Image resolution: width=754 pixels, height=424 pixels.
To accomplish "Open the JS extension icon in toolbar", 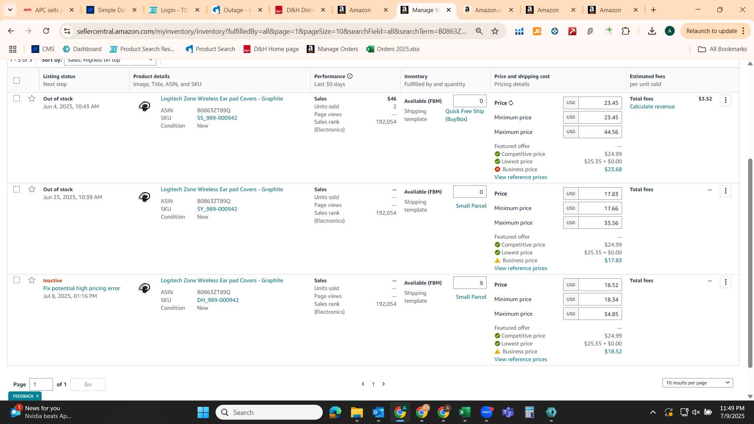I will point(537,31).
